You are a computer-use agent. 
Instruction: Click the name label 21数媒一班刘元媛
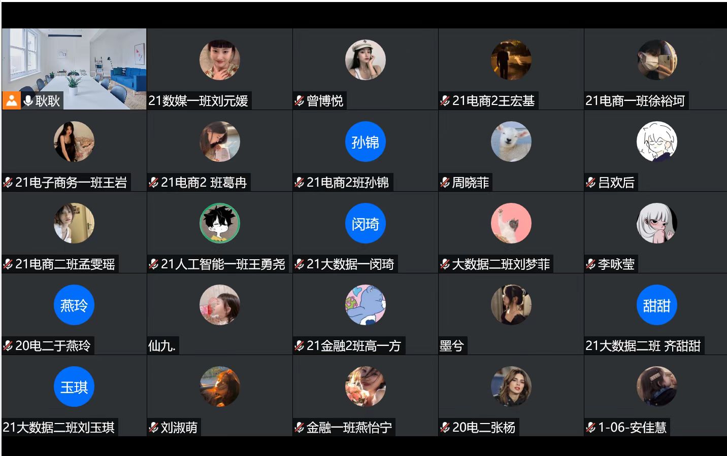pyautogui.click(x=198, y=101)
